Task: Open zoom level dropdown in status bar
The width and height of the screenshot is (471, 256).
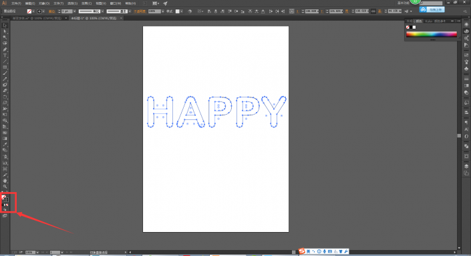Action: [x=37, y=253]
